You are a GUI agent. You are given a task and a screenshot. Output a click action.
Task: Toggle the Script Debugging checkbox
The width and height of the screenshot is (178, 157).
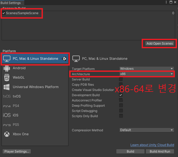(121, 111)
